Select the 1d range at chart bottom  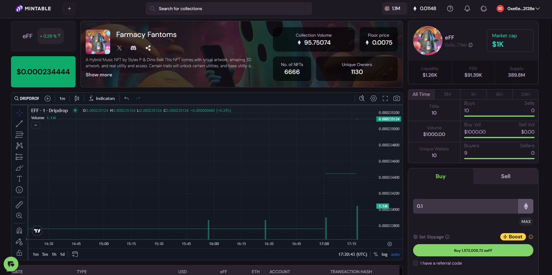[x=63, y=254]
